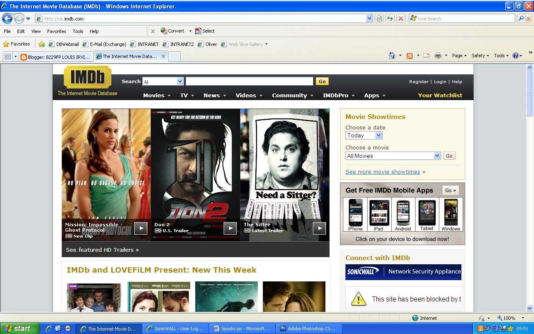This screenshot has width=534, height=334.
Task: Click the IMDb logo
Action: click(x=88, y=77)
